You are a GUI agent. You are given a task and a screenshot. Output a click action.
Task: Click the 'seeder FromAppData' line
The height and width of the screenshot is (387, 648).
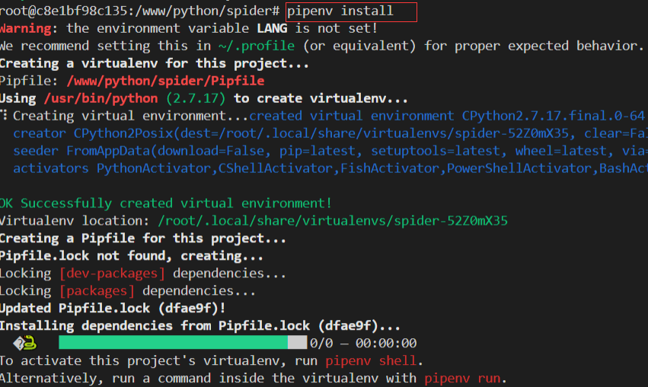click(x=330, y=151)
